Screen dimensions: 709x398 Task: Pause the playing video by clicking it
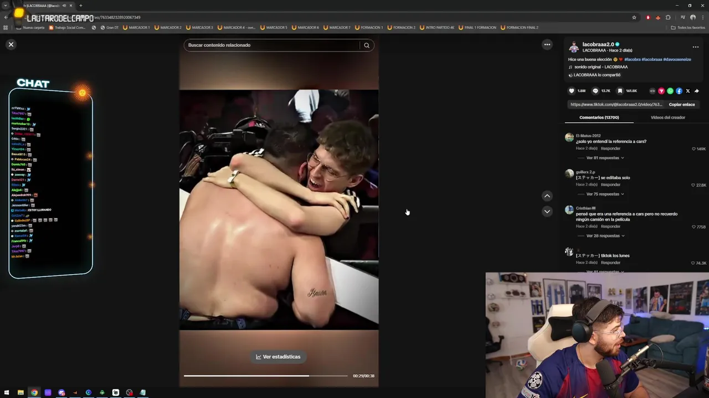(x=279, y=210)
